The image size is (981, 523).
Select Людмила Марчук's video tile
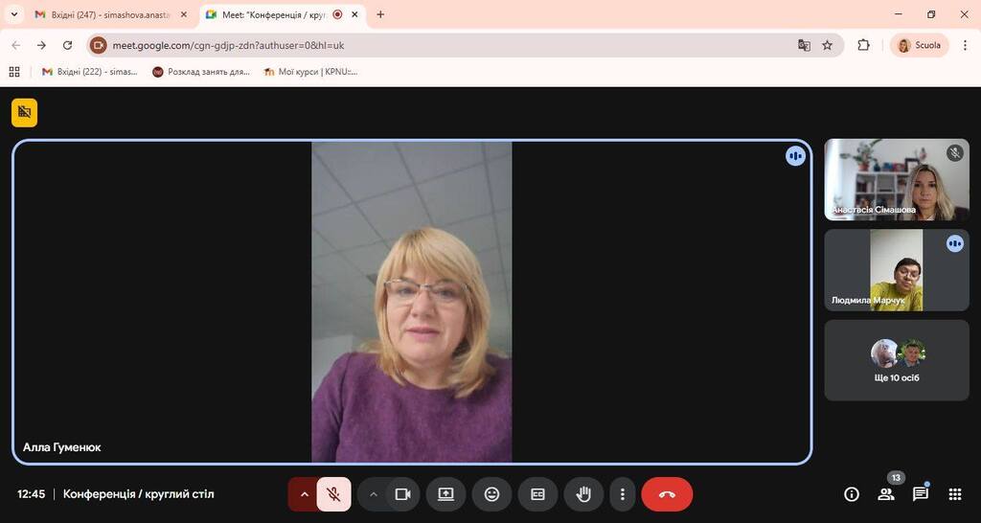tap(897, 270)
